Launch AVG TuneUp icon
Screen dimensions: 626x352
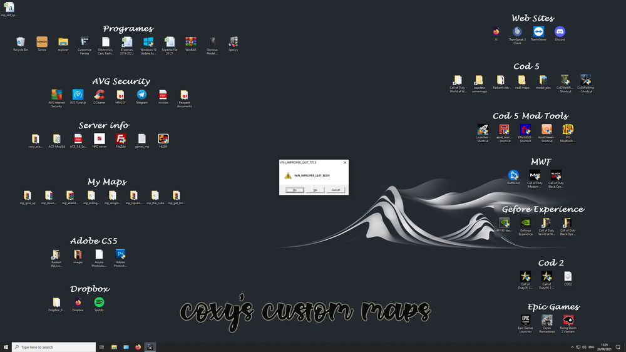(x=78, y=96)
